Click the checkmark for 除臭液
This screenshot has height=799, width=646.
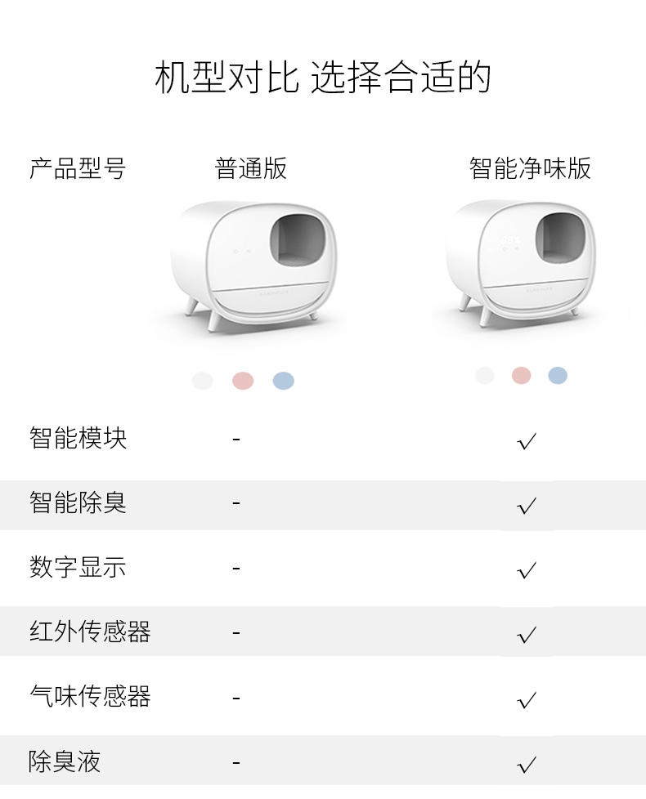click(527, 765)
